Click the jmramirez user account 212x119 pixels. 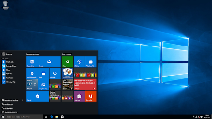[x=7, y=54]
